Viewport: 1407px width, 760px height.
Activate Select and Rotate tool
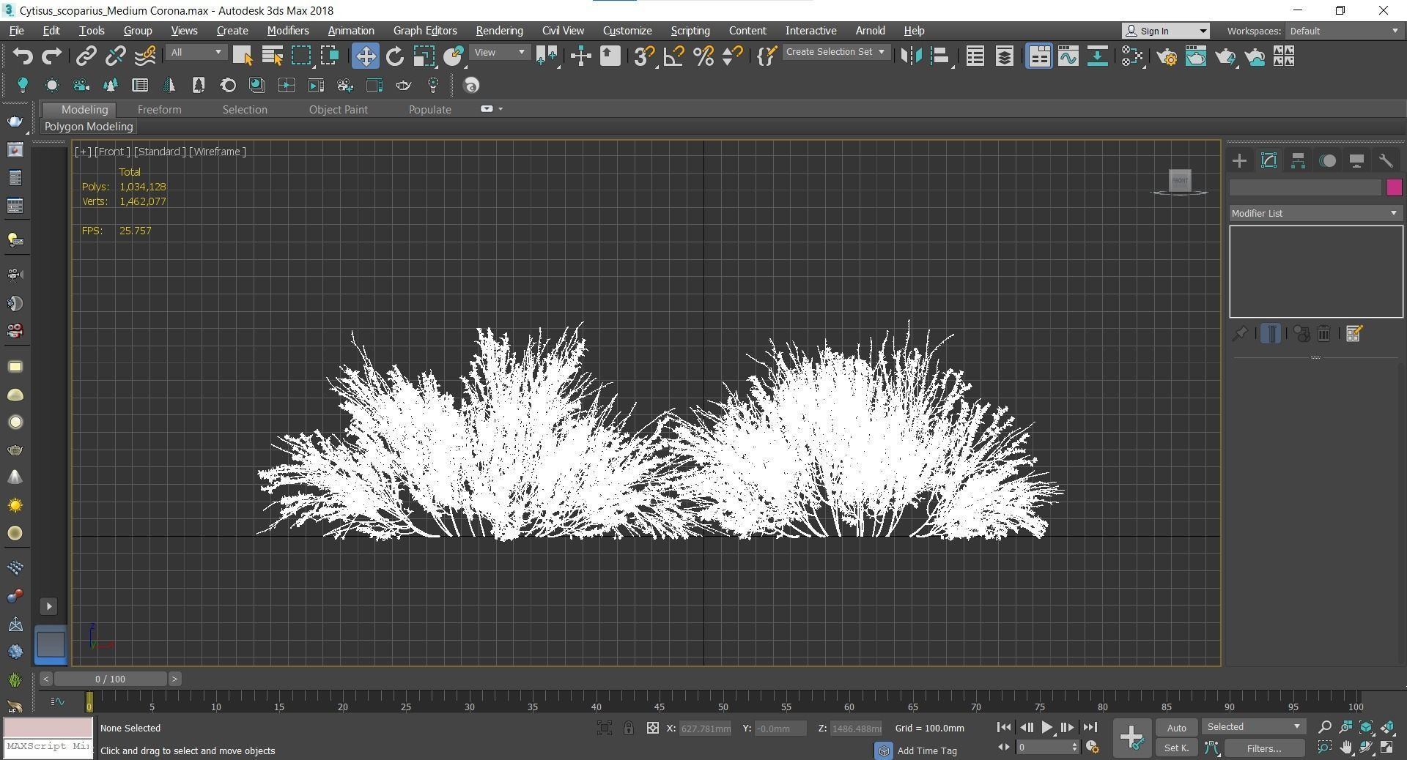point(394,56)
